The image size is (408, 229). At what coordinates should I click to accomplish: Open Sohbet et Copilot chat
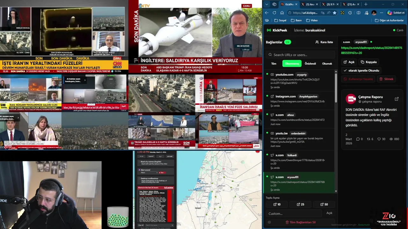click(x=396, y=13)
